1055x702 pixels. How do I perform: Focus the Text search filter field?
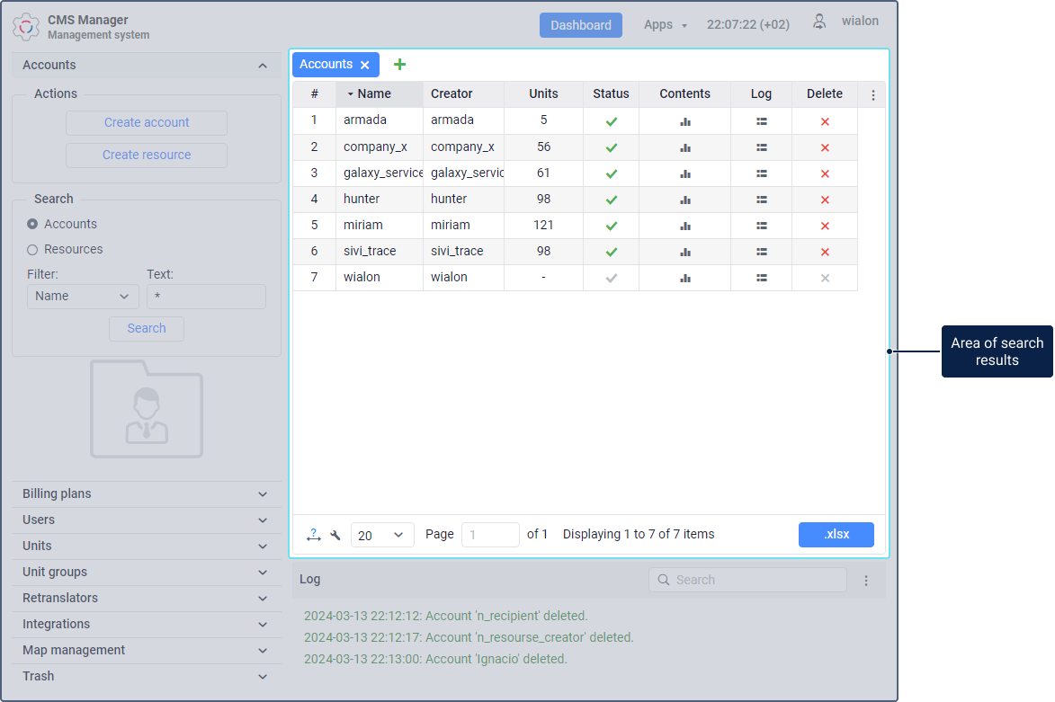[207, 297]
